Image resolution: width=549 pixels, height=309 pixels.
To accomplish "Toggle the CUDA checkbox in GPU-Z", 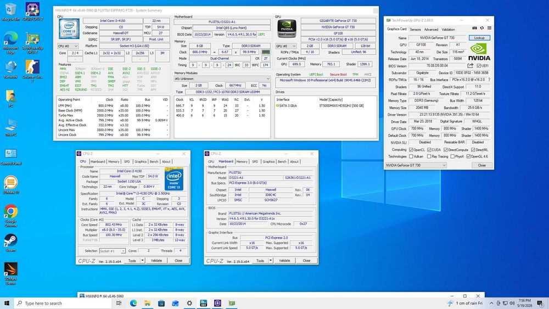I will point(429,150).
